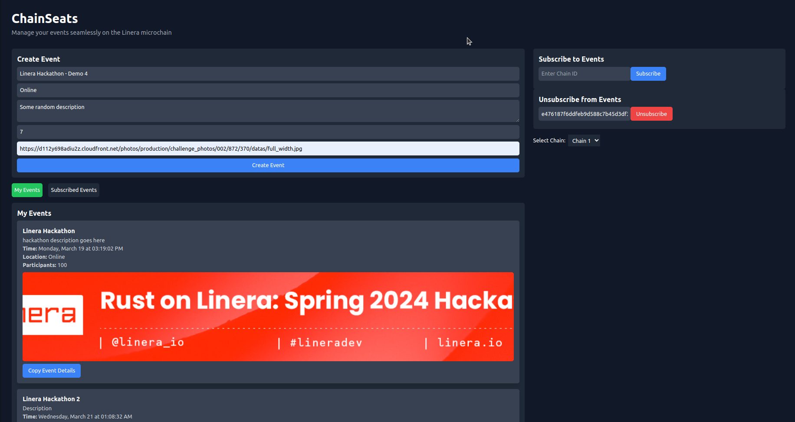Click 'hackathon description goes here' text
The image size is (795, 422).
click(64, 241)
